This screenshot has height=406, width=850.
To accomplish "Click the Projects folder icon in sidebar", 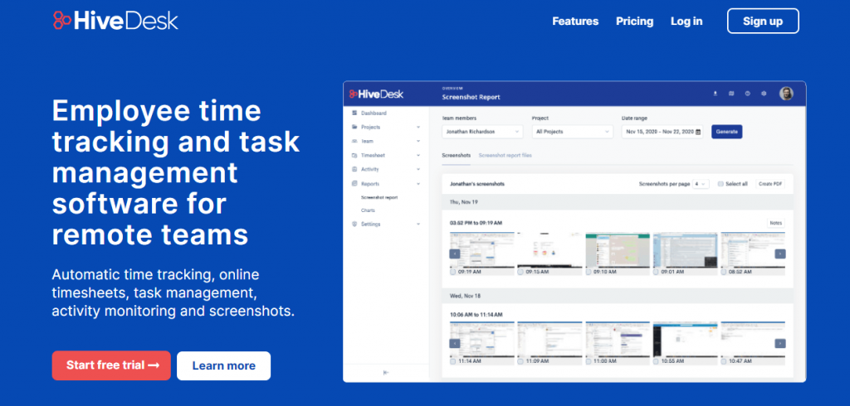I will (354, 128).
